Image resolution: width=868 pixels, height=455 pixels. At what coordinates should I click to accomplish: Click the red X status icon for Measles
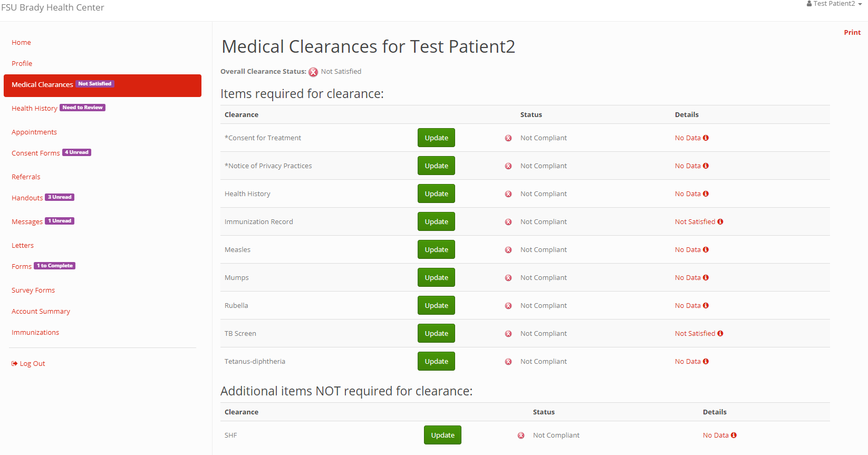(508, 250)
